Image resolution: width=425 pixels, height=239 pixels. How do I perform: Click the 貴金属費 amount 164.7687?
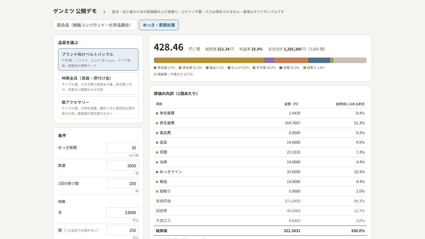(292, 123)
